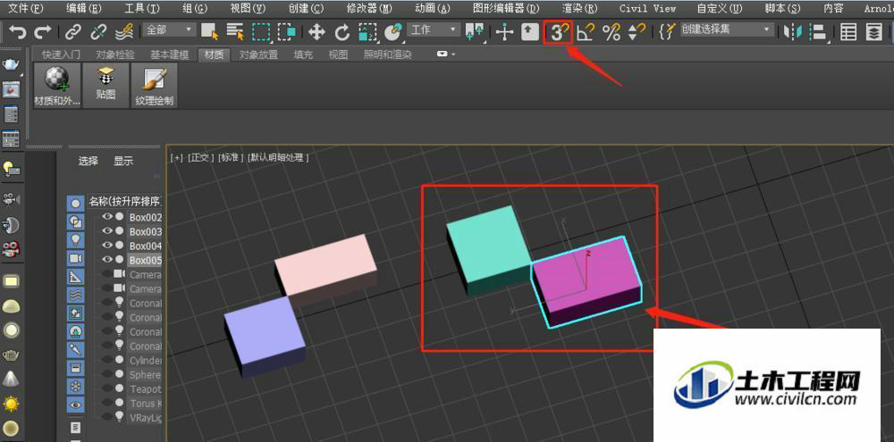Switch to the 对象放置 ribbon tab
Viewport: 894px width, 442px height.
pyautogui.click(x=258, y=54)
